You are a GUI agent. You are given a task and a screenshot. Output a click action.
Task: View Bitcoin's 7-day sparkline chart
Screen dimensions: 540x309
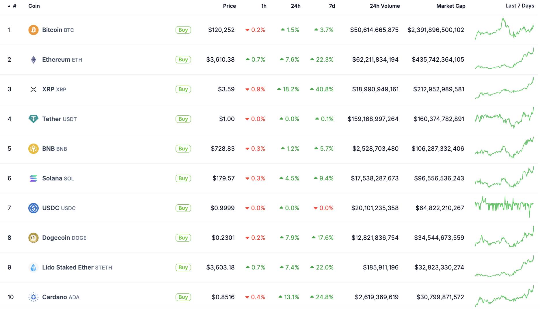point(504,29)
